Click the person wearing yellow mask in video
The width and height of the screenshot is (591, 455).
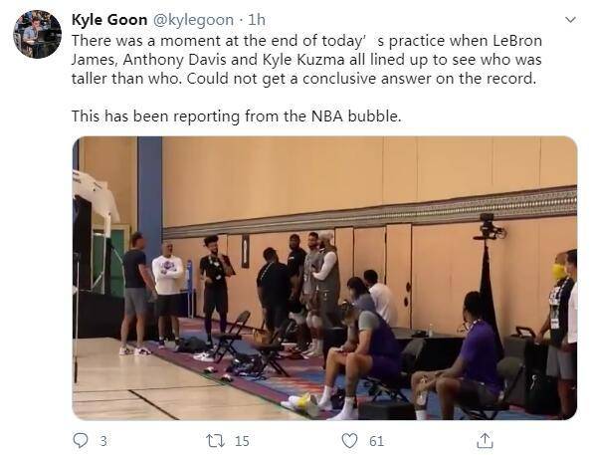[x=557, y=323]
